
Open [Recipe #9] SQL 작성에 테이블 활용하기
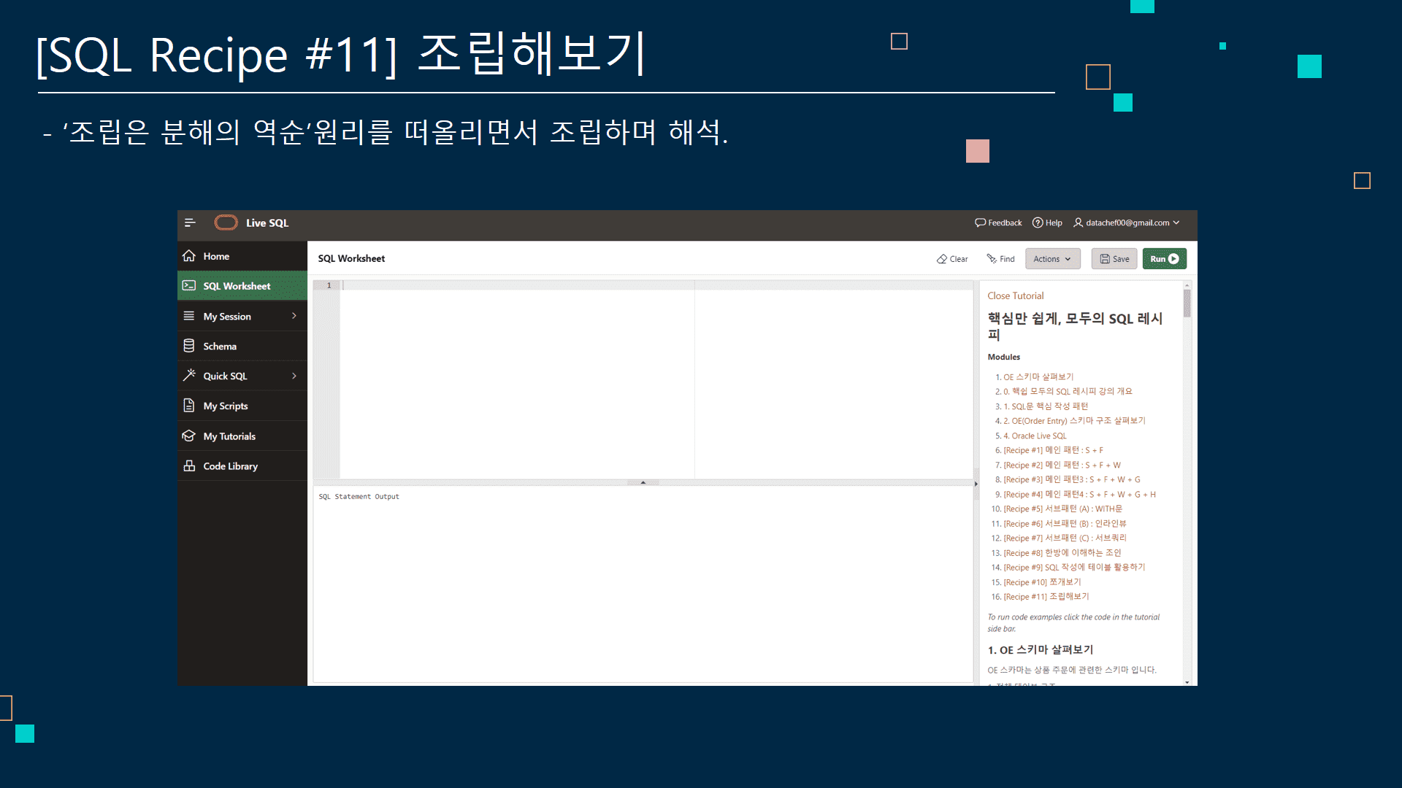point(1074,567)
